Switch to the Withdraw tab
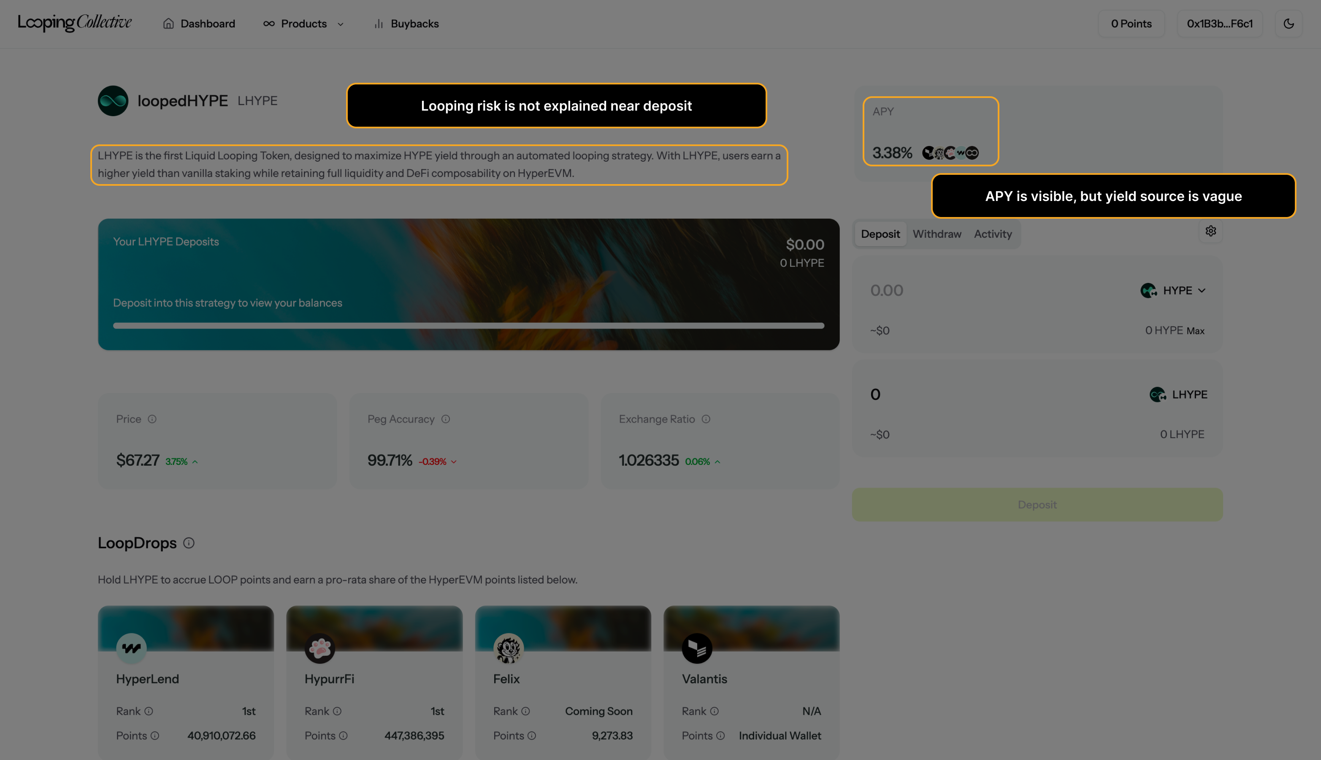This screenshot has width=1321, height=760. coord(937,234)
